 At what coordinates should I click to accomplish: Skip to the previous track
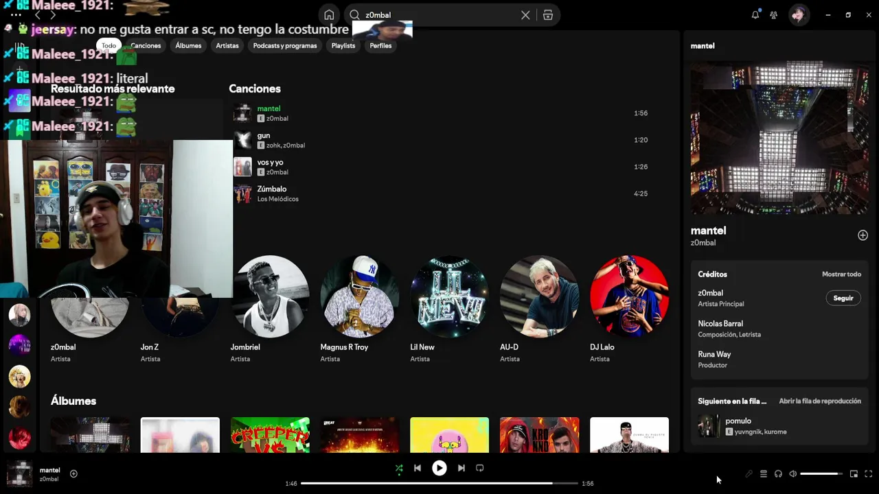(418, 468)
